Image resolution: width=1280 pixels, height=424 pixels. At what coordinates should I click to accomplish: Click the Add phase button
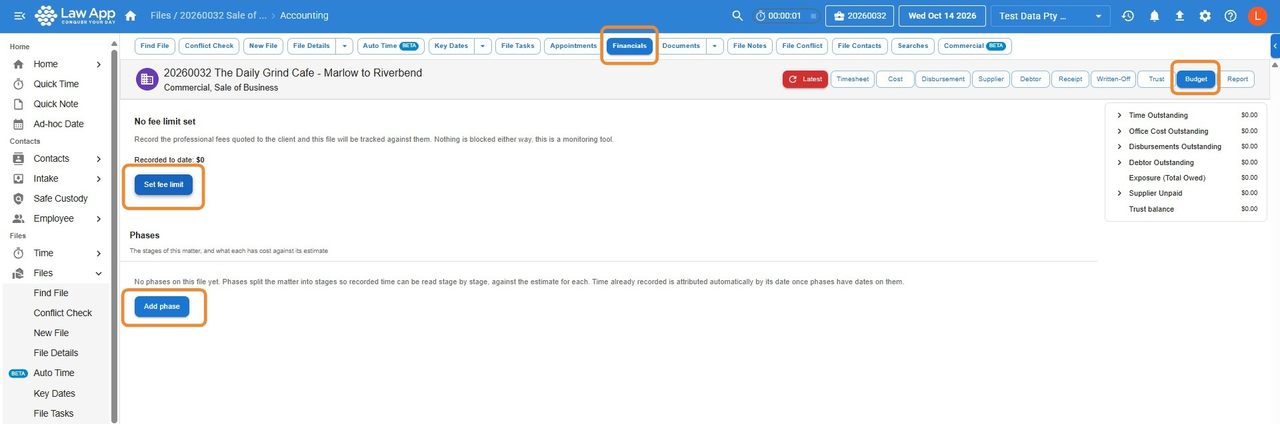click(162, 306)
